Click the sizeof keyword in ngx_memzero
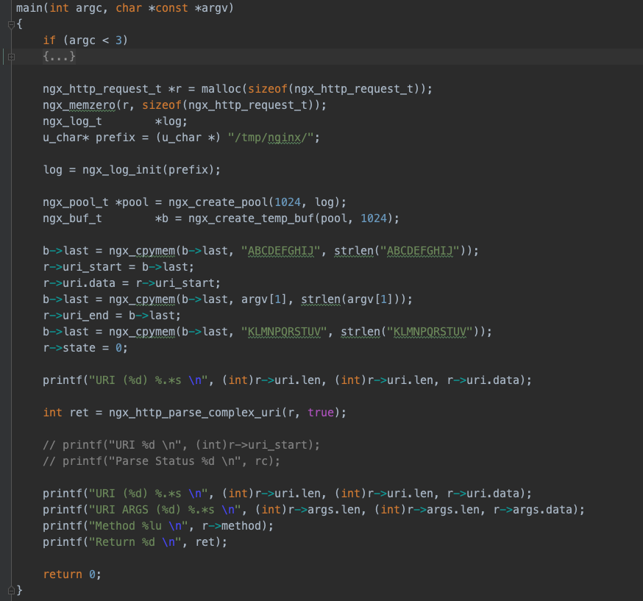Viewport: 643px width, 601px height. tap(163, 104)
